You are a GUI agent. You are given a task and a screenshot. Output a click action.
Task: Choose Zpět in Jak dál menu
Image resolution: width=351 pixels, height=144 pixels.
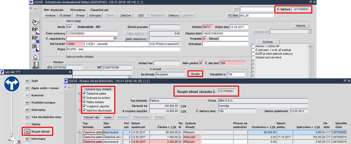click(34, 81)
